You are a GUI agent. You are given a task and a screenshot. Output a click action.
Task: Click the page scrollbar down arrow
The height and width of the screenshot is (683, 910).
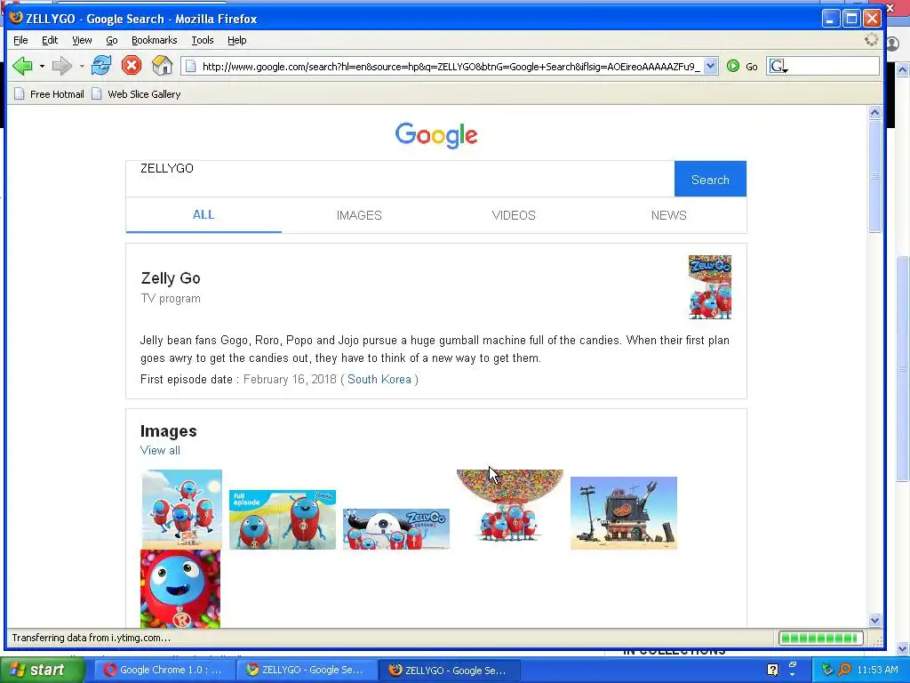pyautogui.click(x=875, y=620)
